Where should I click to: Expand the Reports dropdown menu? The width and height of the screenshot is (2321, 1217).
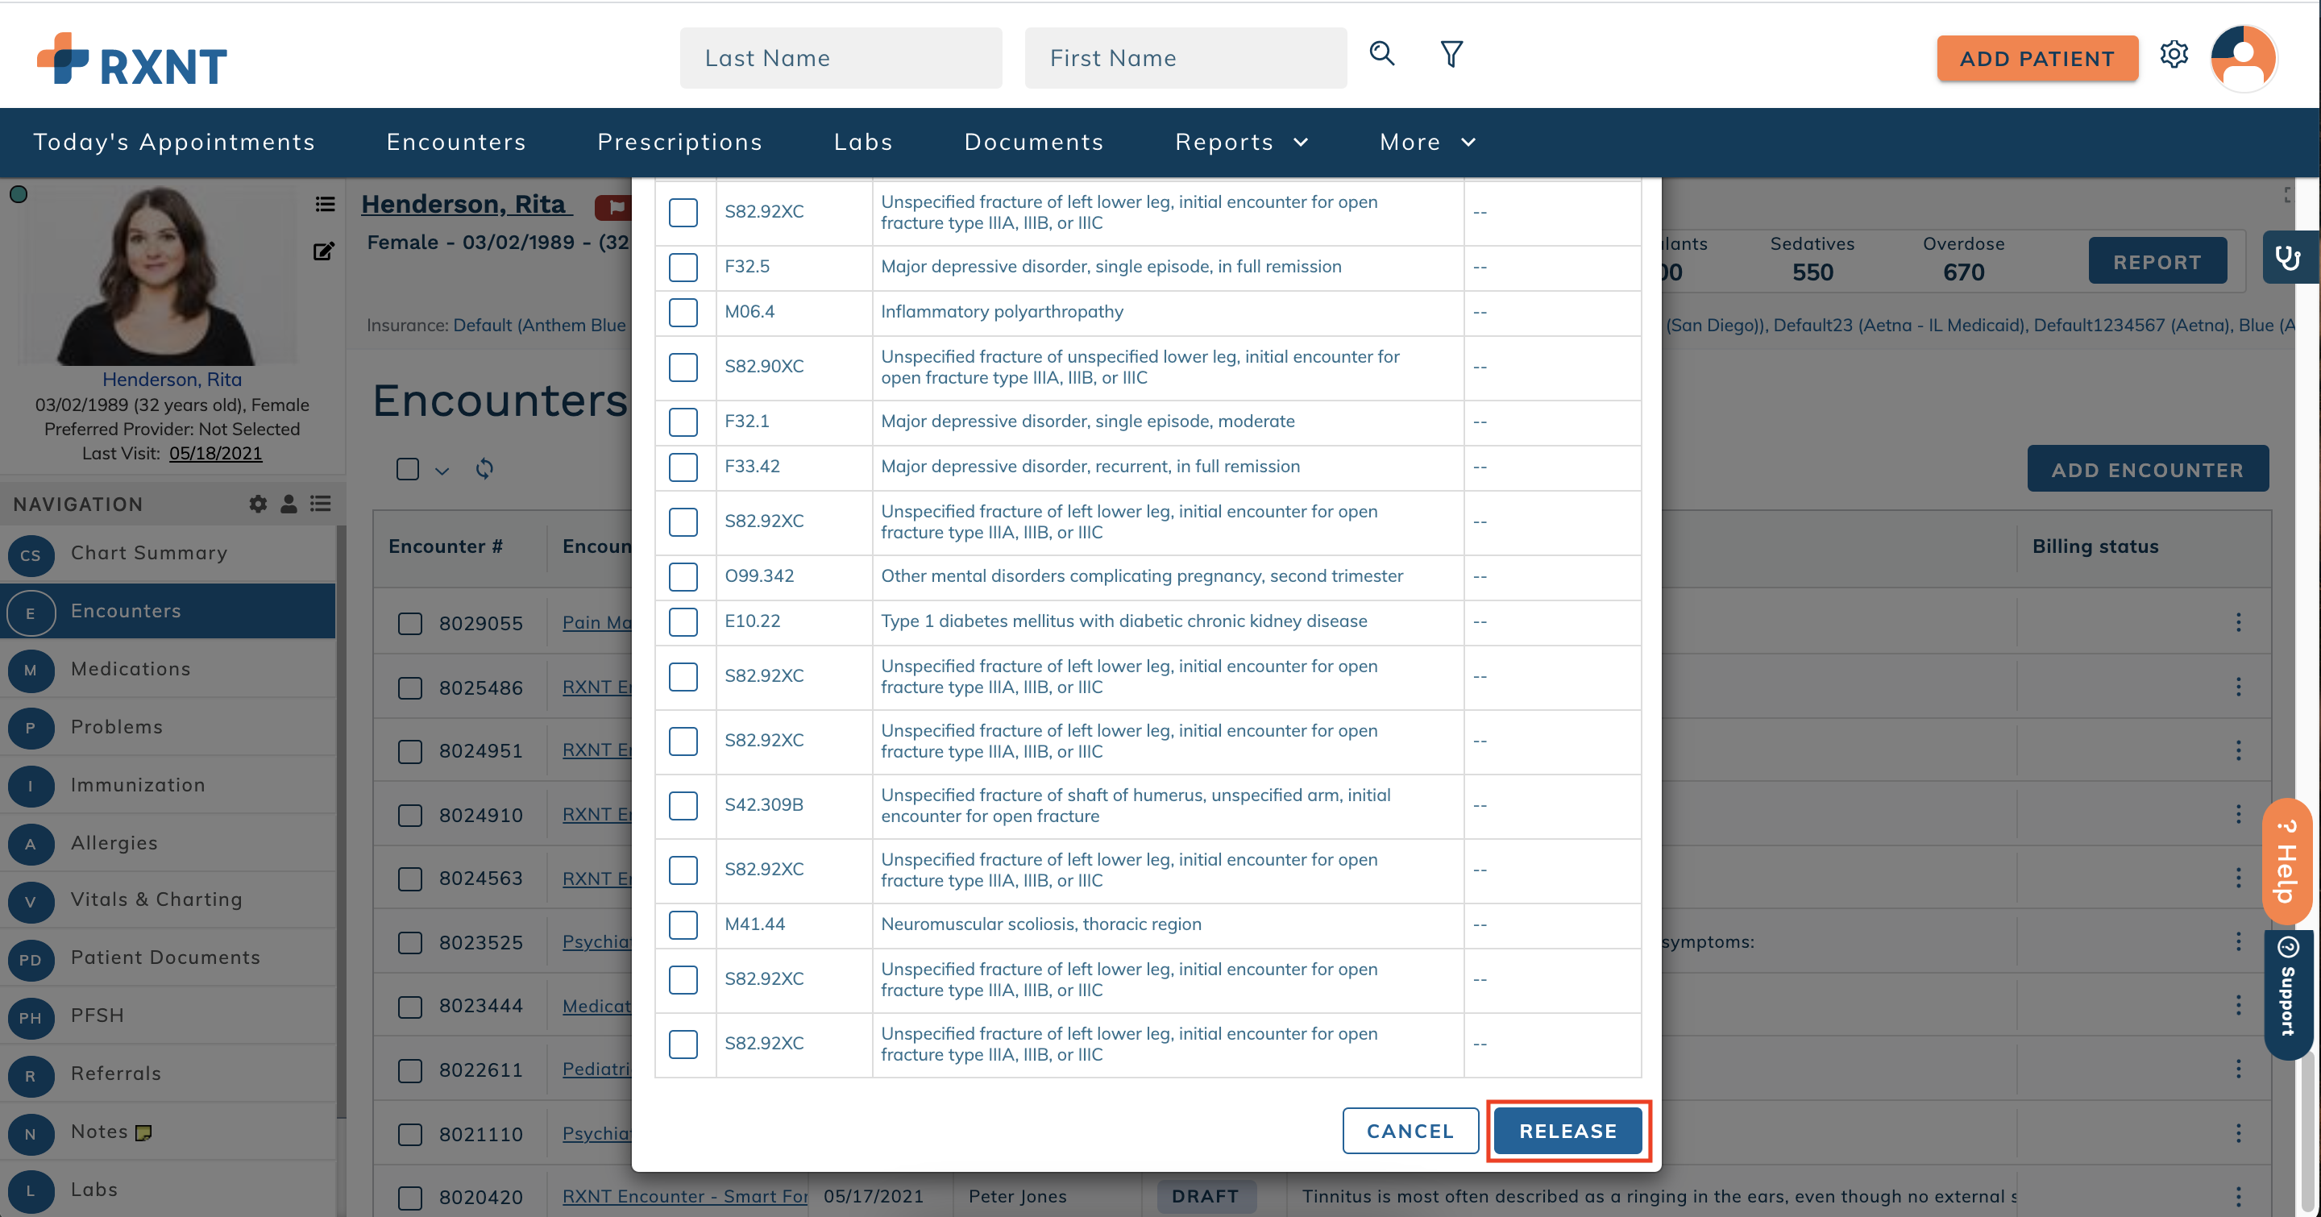(x=1242, y=141)
